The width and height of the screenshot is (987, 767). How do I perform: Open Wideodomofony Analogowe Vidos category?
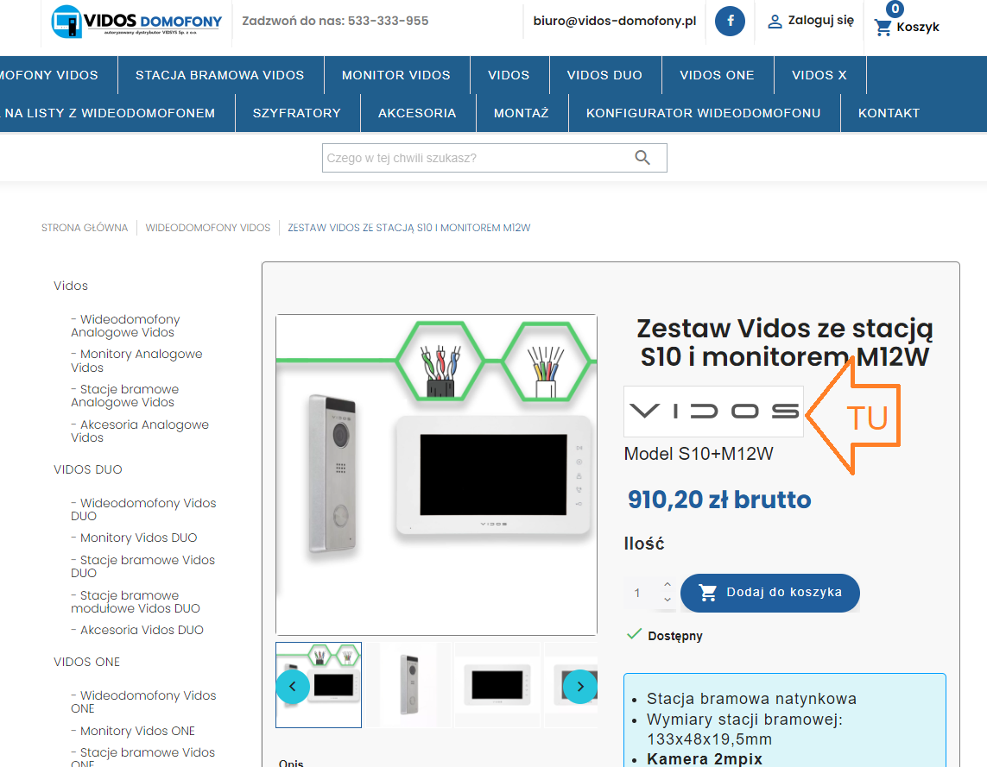[x=125, y=325]
